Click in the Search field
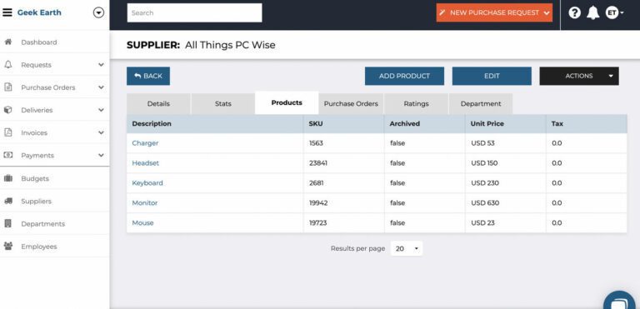The height and width of the screenshot is (309, 640). tap(194, 13)
